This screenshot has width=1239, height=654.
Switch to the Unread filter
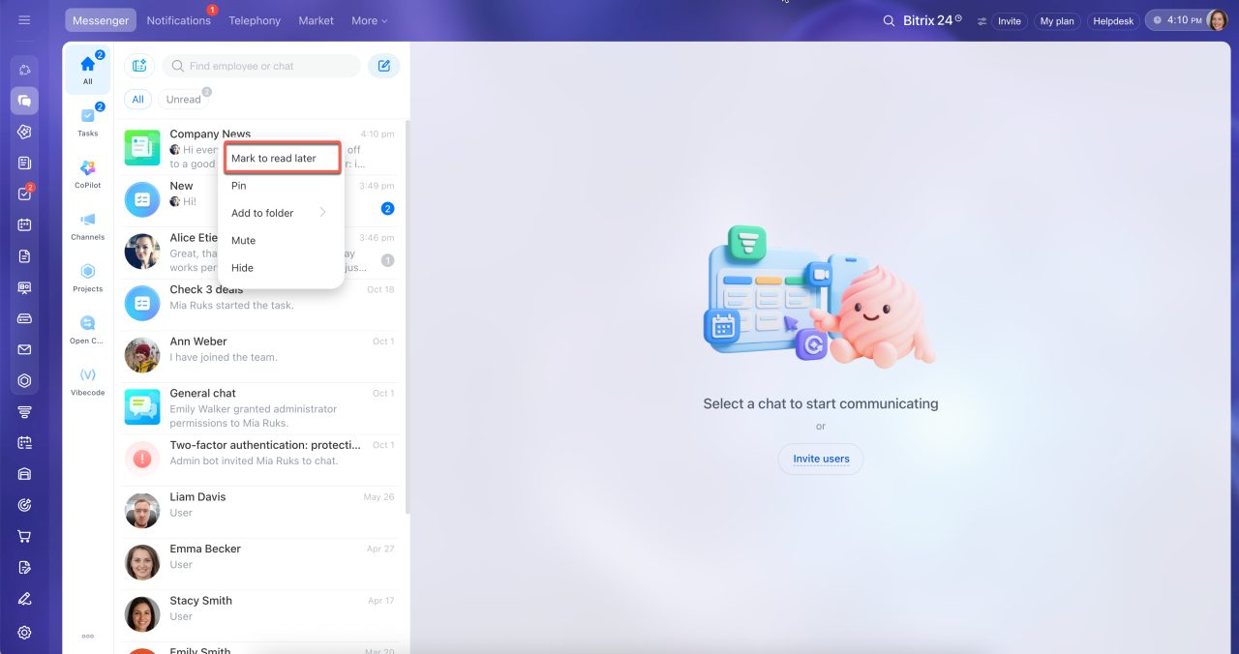click(x=184, y=99)
